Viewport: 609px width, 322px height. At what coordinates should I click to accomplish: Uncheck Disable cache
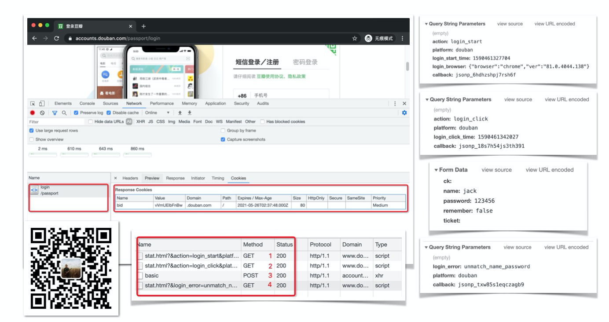(108, 113)
